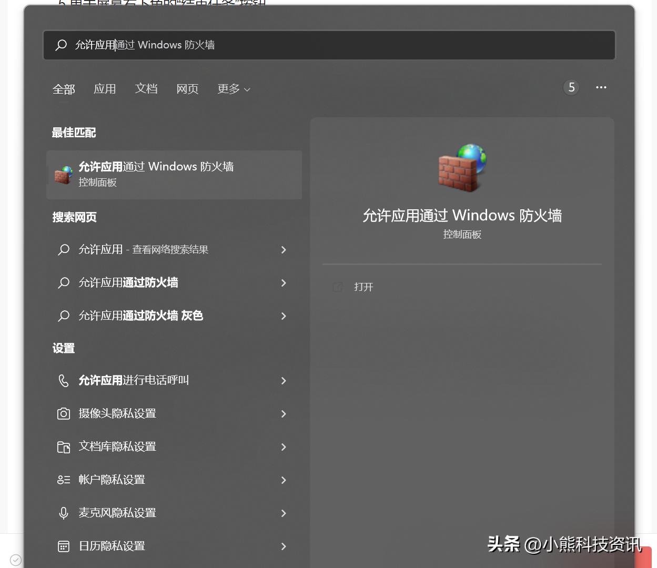Click the camera icon beside 摄像头隐私设置
Viewport: 657px width, 568px height.
point(63,414)
